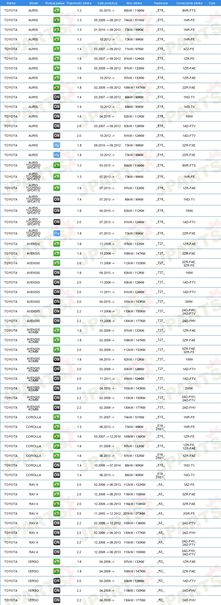Viewport: 221px width, 605px height.
Task: Click the Model column header
Action: (34, 3)
